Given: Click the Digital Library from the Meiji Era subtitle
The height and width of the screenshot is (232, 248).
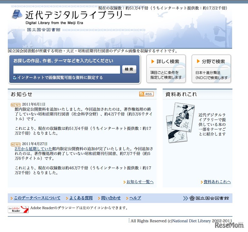Looking at the screenshot, I should pyautogui.click(x=54, y=23).
